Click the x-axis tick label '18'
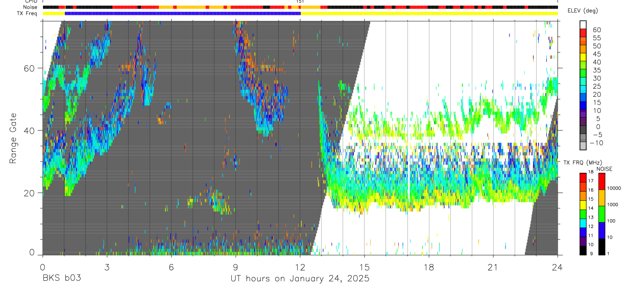Viewport: 627px width, 289px height. click(429, 267)
